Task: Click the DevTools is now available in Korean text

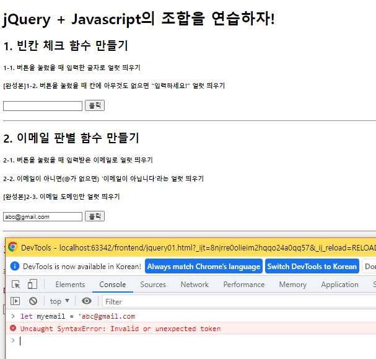Action: [82, 267]
